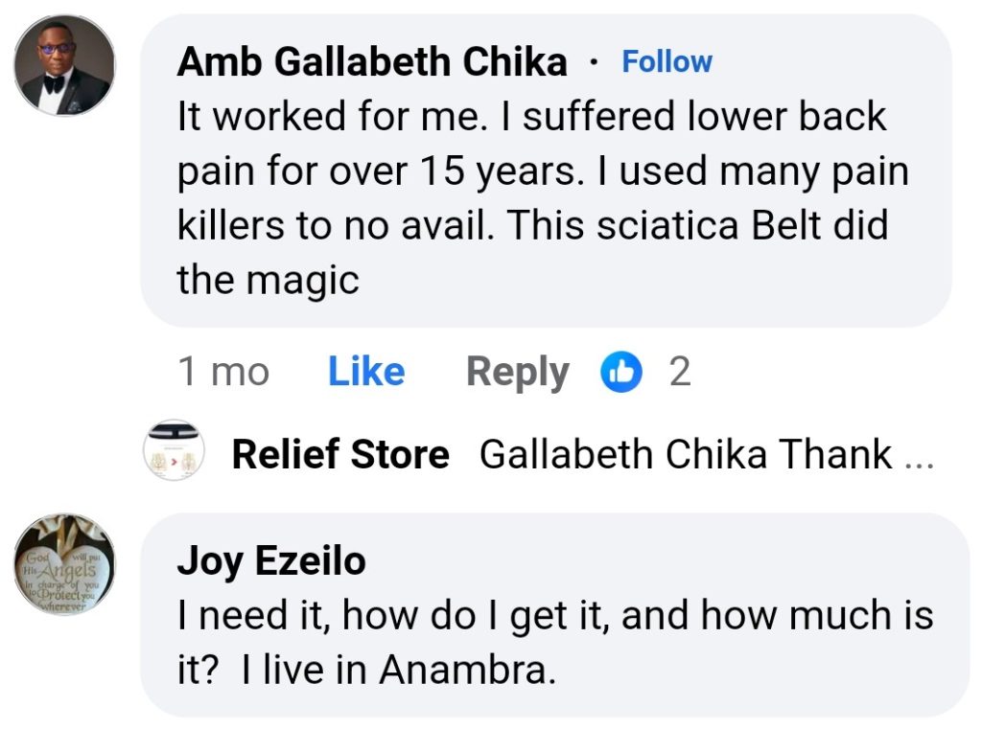Click the dot separator before Follow
The image size is (982, 729).
pos(595,63)
